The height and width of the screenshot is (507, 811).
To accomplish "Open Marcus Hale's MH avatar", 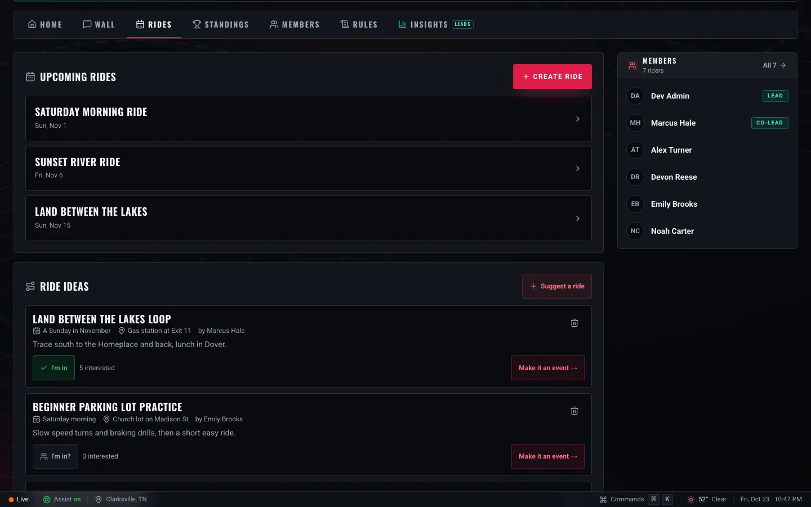I will click(x=635, y=123).
